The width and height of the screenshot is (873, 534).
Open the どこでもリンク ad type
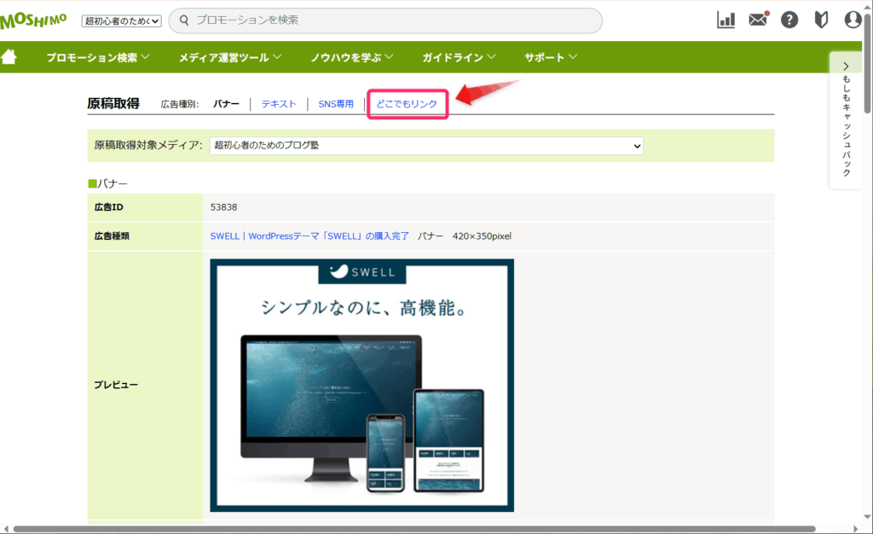(407, 104)
